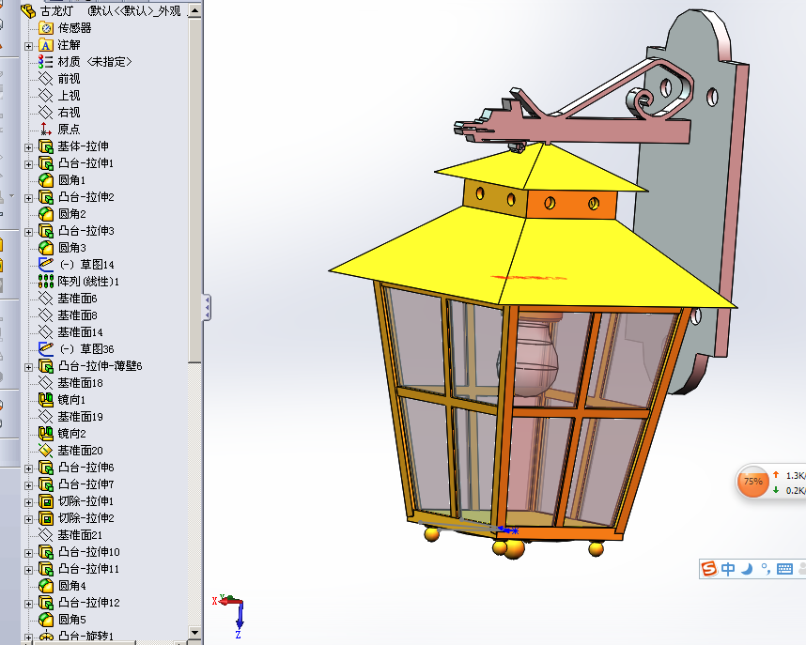The width and height of the screenshot is (806, 645).
Task: Toggle night mode on the Sogou toolbar
Action: [746, 569]
